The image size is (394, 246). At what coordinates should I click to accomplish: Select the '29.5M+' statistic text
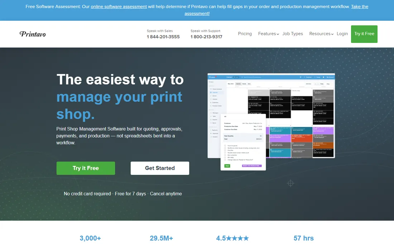pos(161,238)
